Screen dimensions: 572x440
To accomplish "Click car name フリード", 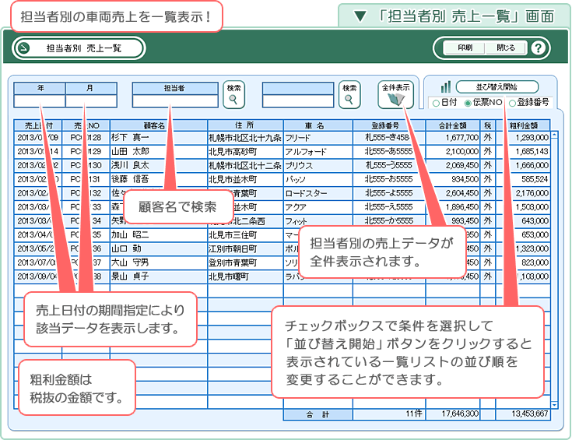I will 297,138.
